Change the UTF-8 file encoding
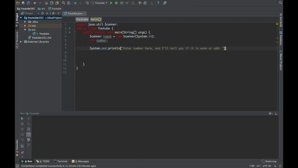Viewport: 298px width, 168px height. coord(267,166)
